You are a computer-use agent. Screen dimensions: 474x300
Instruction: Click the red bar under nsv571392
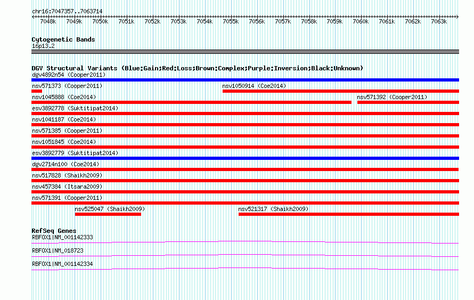[408, 102]
